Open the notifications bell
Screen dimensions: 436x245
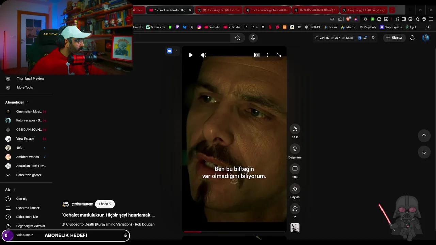[412, 38]
